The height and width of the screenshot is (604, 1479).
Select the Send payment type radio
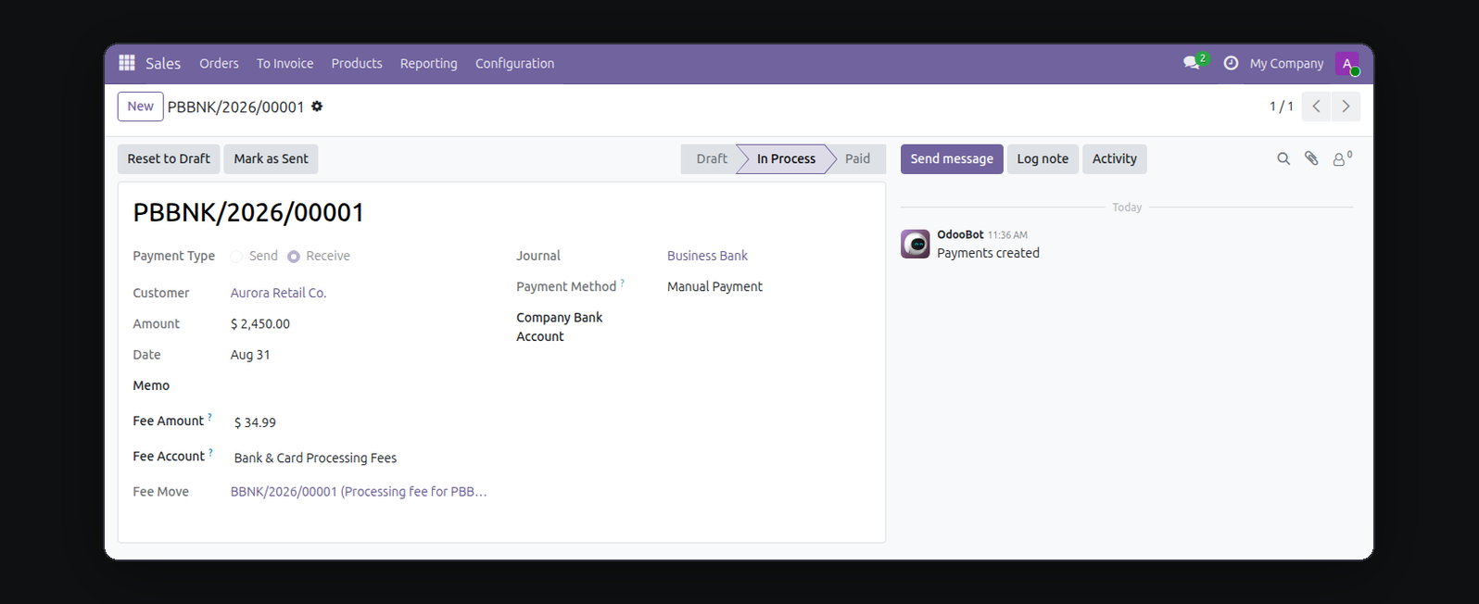tap(236, 257)
